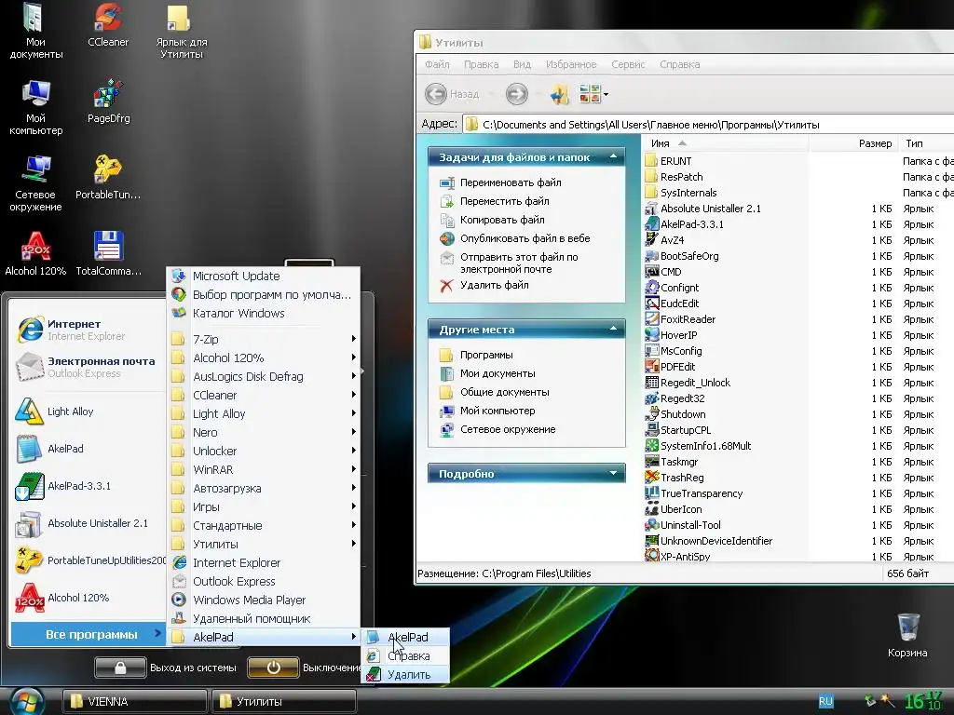Click Up folder icon in toolbar
Viewport: 954px width, 715px height.
click(559, 94)
